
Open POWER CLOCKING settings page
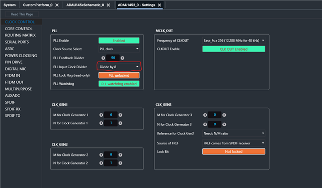[21, 56]
